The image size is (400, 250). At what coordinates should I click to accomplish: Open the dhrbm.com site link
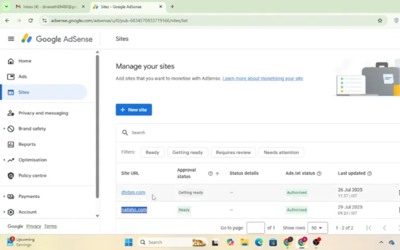point(133,192)
